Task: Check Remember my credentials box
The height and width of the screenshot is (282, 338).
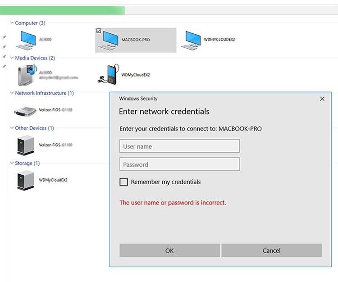Action: coord(123,182)
